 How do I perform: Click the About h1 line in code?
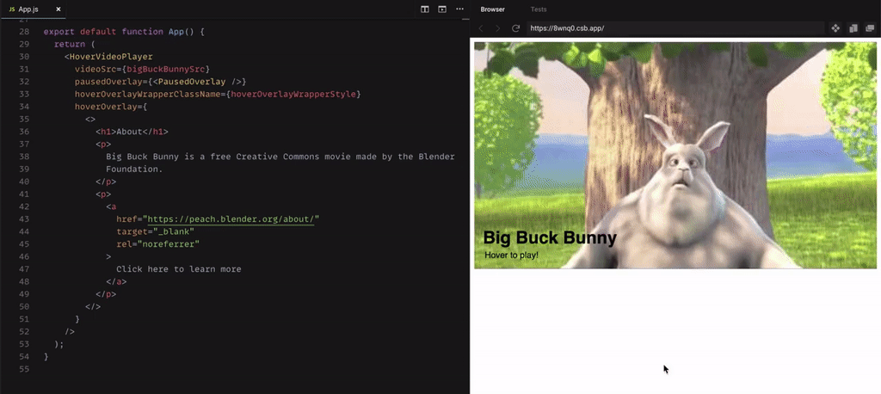click(x=132, y=132)
